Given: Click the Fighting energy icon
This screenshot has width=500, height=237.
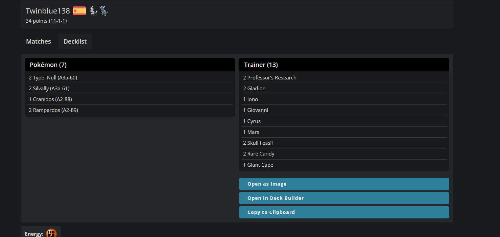Looking at the screenshot, I should point(51,233).
